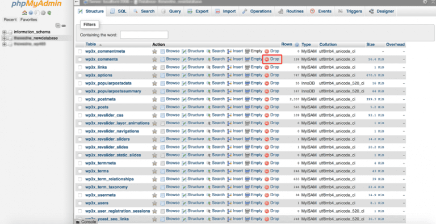The height and width of the screenshot is (224, 436).
Task: Switch to the SQL tab
Action: 118,11
